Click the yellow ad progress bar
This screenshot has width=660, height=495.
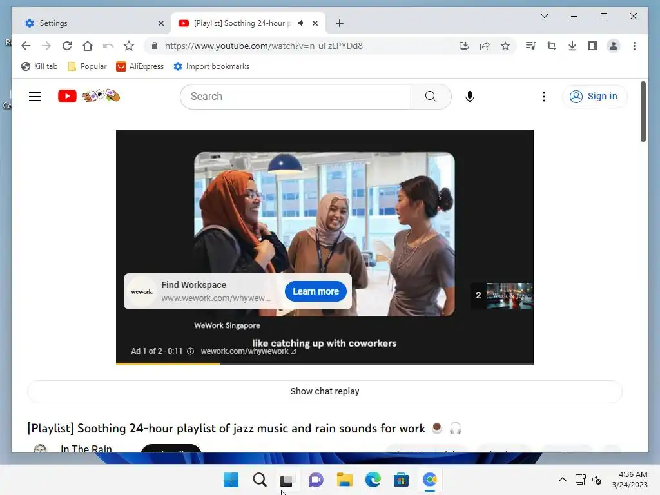168,364
